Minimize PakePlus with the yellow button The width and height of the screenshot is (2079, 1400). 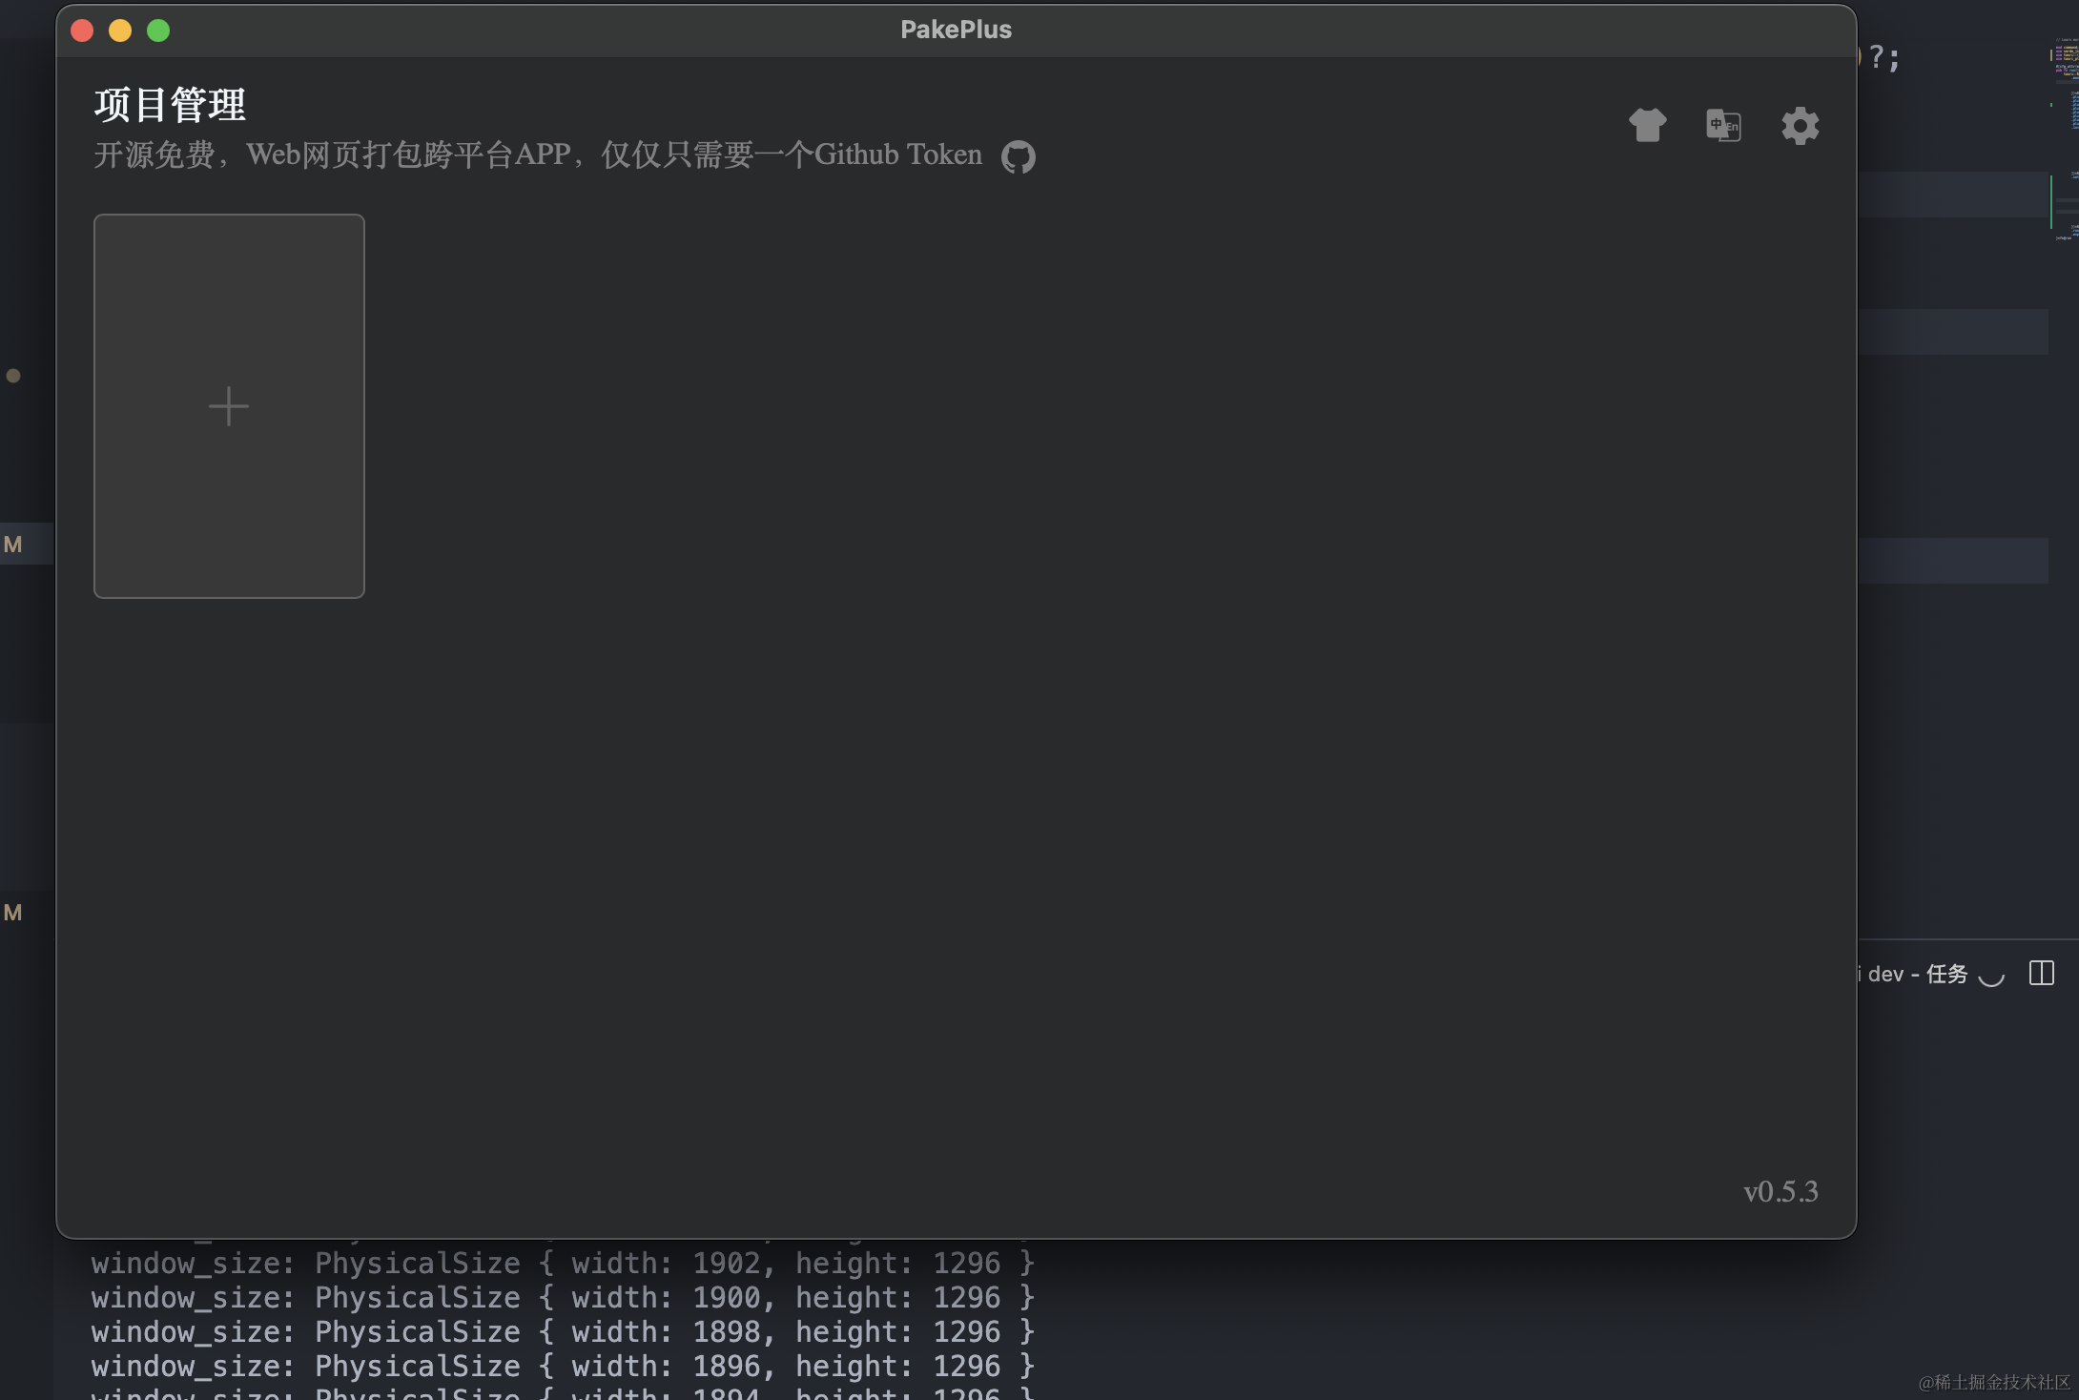(120, 31)
